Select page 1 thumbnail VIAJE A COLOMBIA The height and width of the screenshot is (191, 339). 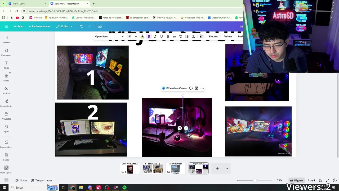pos(130,168)
